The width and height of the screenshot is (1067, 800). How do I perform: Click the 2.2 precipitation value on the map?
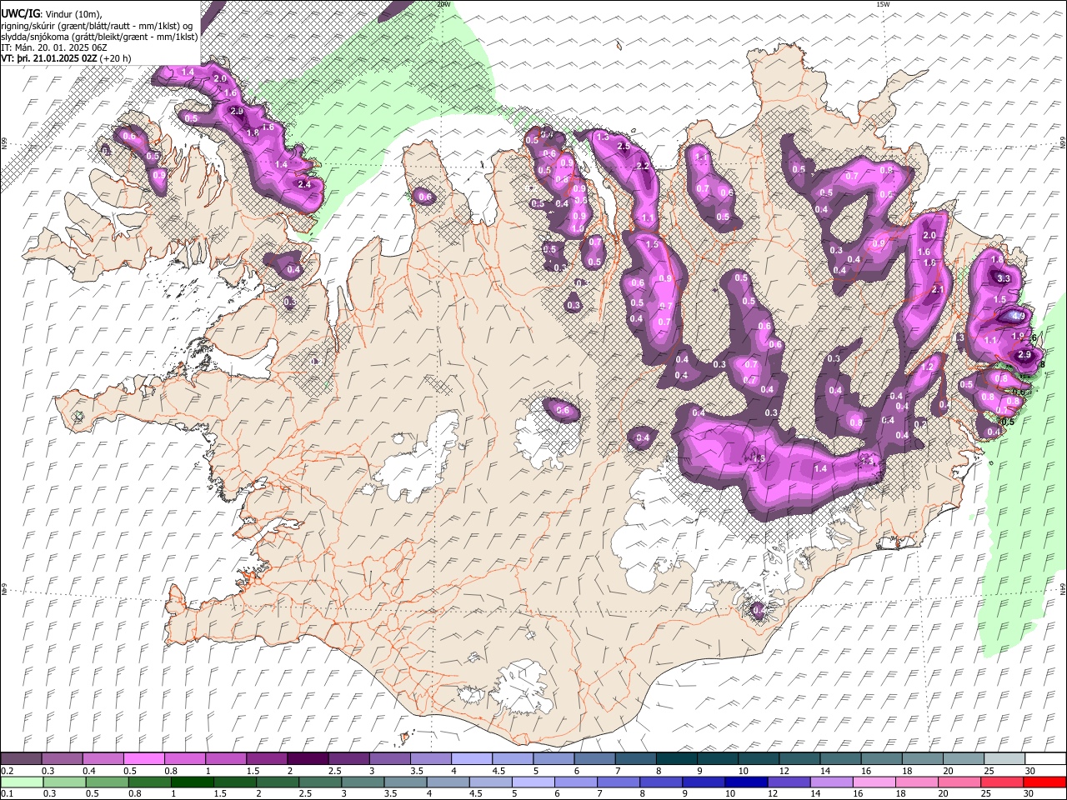coord(642,167)
